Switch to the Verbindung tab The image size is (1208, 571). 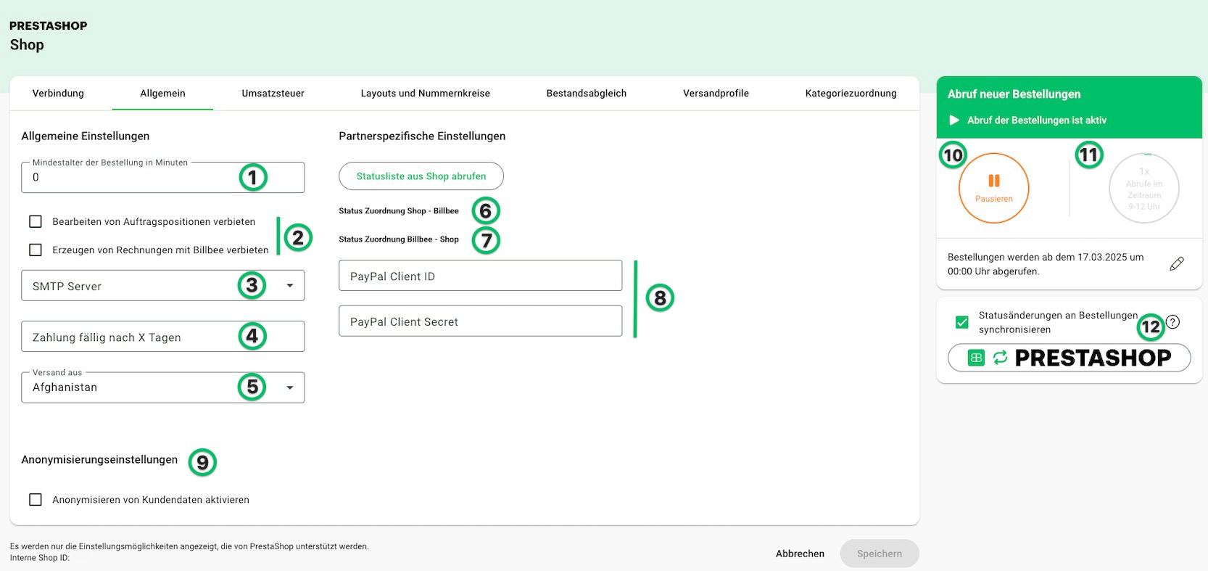(x=58, y=94)
